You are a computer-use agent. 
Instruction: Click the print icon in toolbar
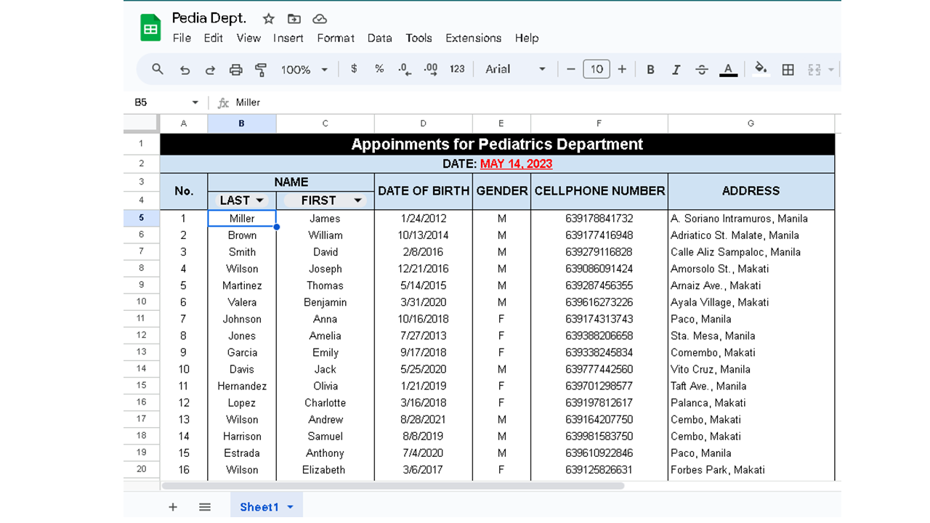point(235,70)
